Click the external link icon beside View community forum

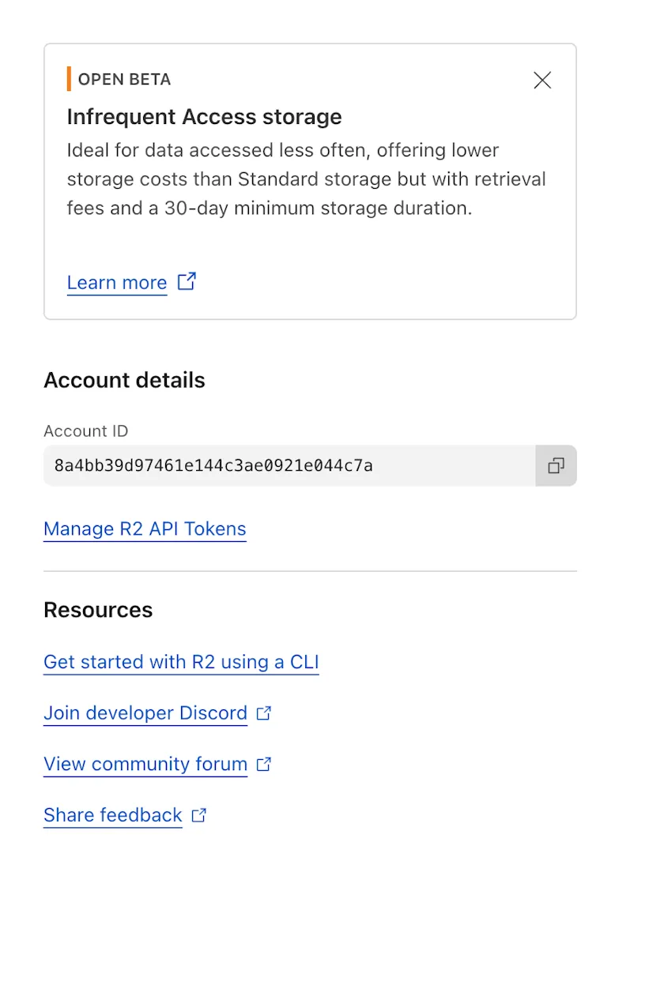pos(264,764)
